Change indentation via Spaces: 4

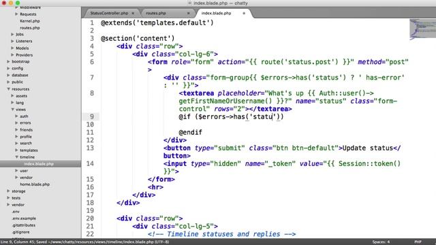point(381,242)
